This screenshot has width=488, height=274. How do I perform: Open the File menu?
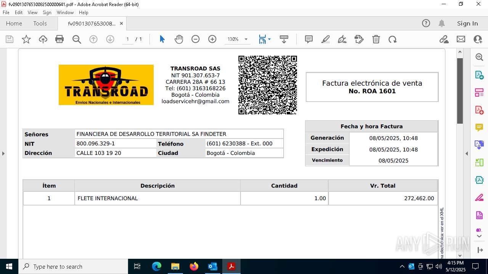coord(6,13)
